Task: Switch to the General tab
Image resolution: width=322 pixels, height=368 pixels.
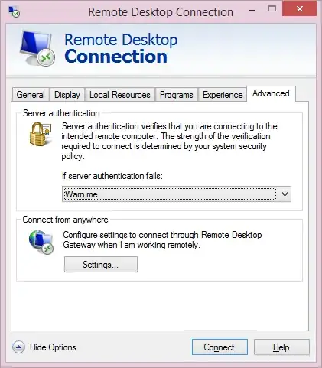Action: pyautogui.click(x=31, y=95)
